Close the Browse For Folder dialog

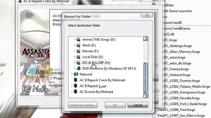coord(147,15)
